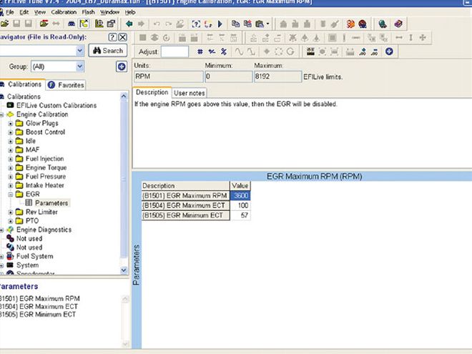The width and height of the screenshot is (472, 354).
Task: Click the blue play triangle icon
Action: coord(220,24)
